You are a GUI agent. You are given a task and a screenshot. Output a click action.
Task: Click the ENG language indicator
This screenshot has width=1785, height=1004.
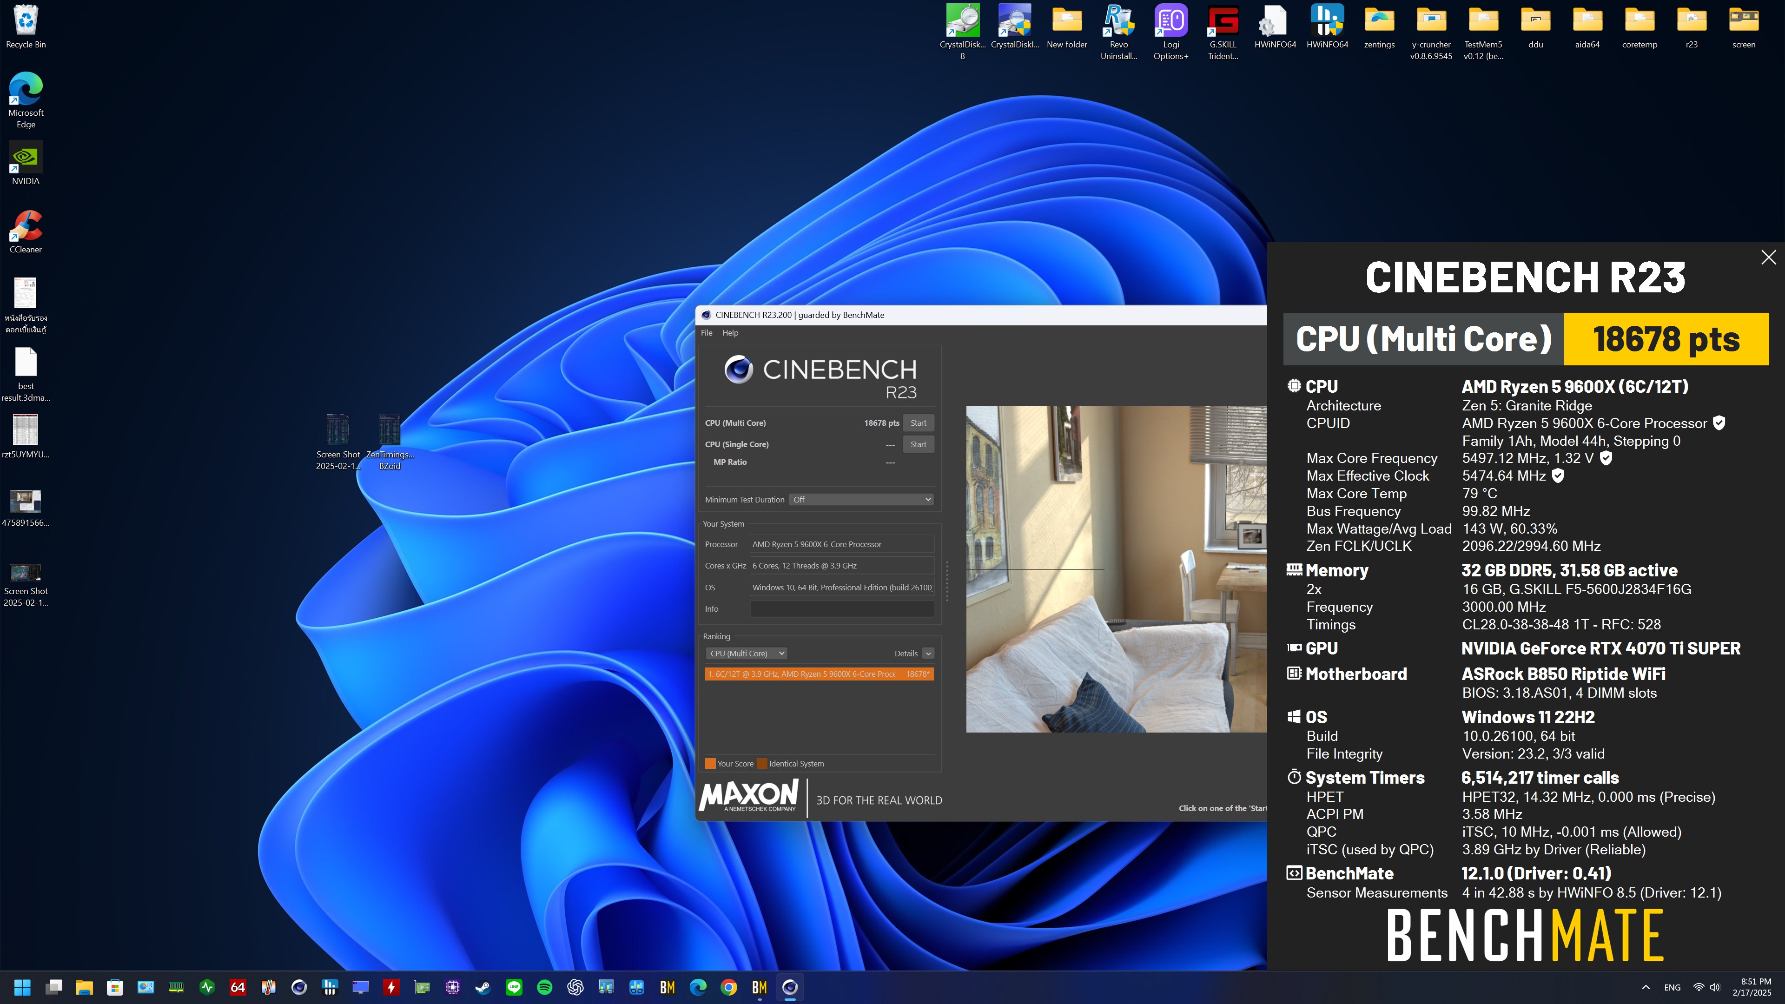coord(1672,987)
